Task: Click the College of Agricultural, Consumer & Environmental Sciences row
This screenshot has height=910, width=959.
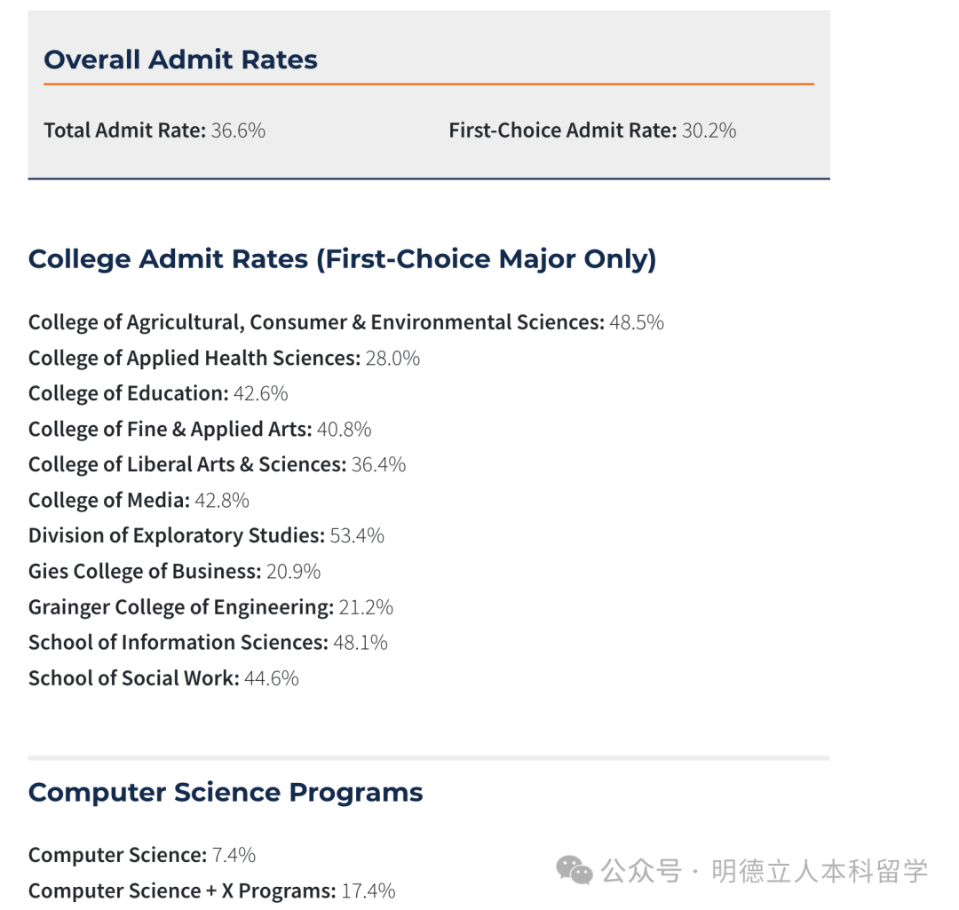Action: [345, 322]
